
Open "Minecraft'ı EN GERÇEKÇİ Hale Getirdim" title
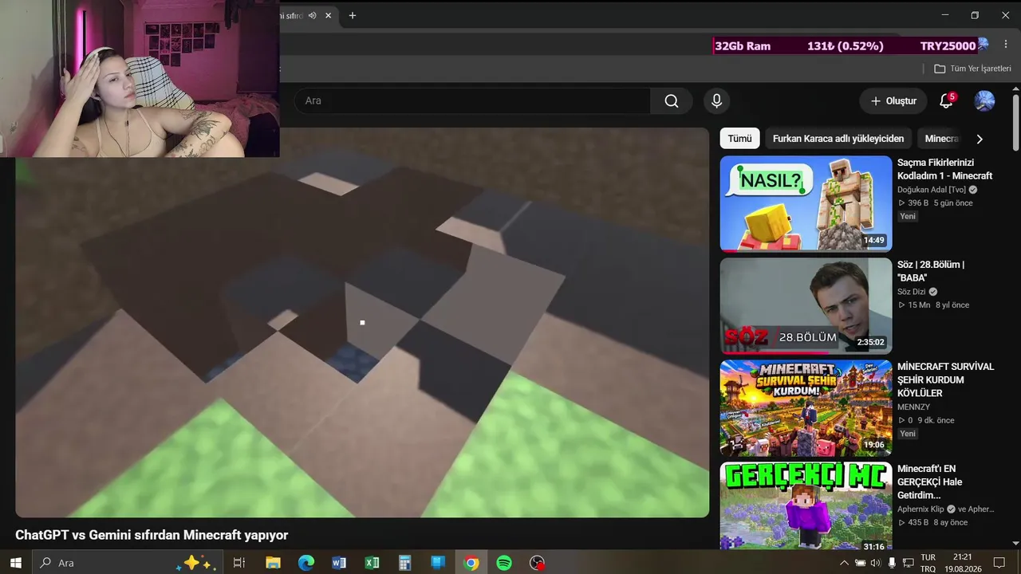(930, 482)
